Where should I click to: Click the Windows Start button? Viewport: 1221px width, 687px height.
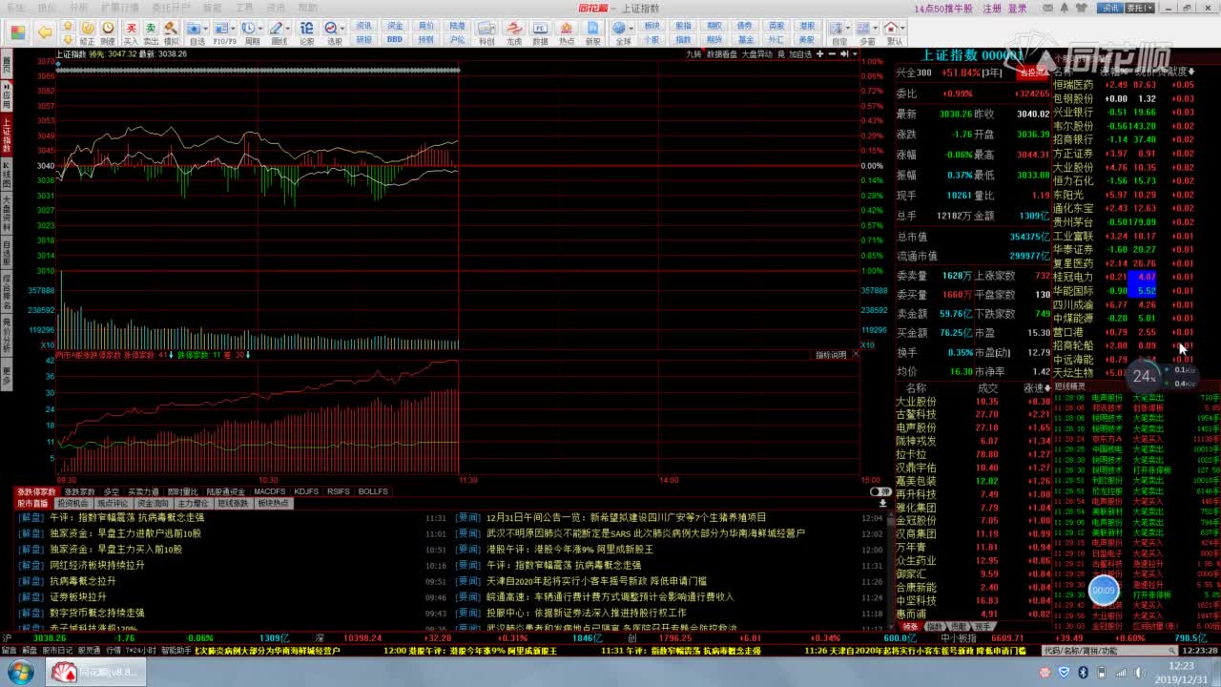[18, 672]
